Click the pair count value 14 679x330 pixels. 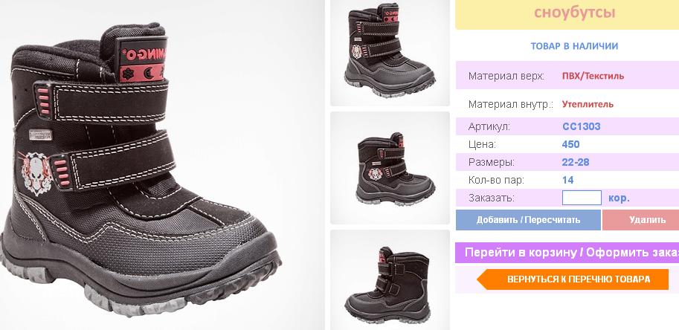[567, 180]
